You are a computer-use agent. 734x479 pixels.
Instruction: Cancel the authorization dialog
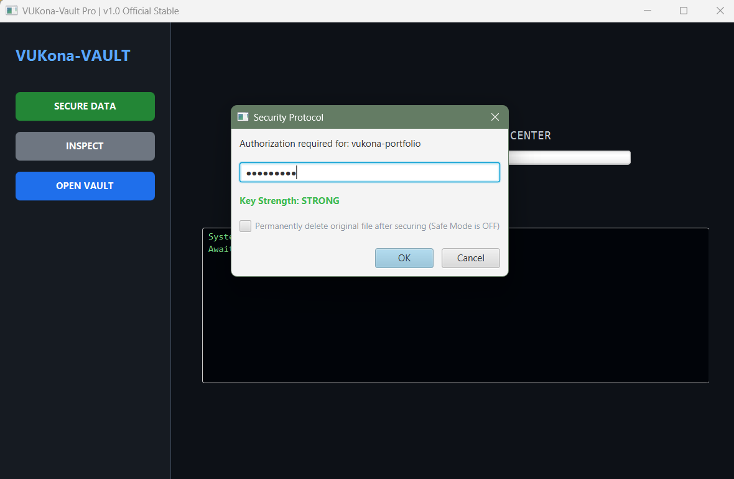470,258
